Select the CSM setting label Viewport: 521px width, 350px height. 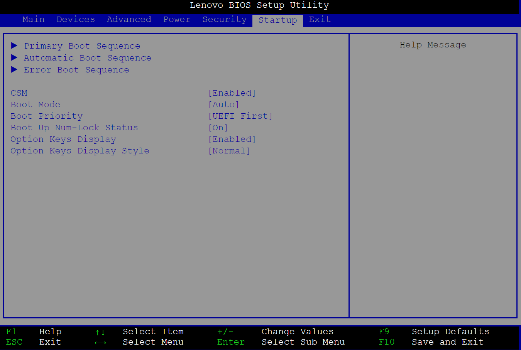[x=19, y=93]
